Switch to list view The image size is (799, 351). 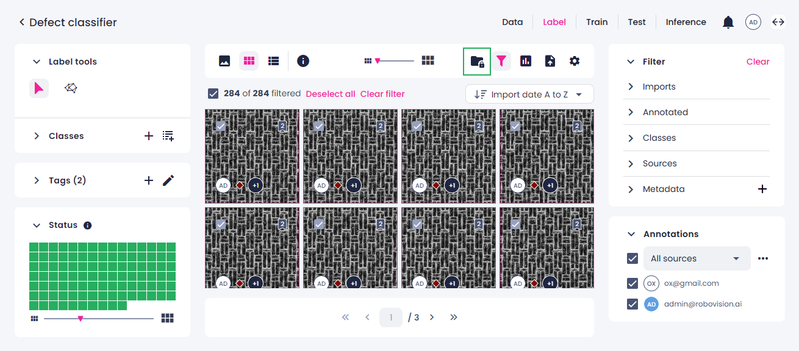click(x=273, y=61)
